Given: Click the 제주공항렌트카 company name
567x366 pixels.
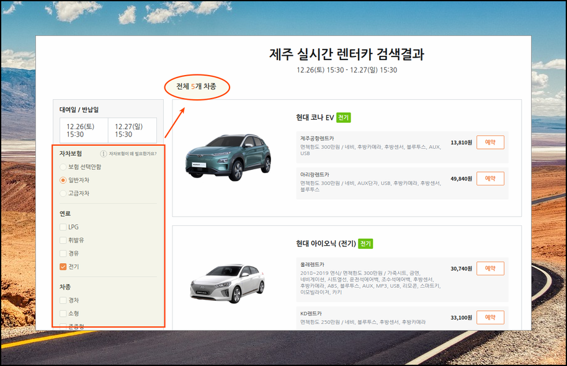Looking at the screenshot, I should pyautogui.click(x=317, y=138).
